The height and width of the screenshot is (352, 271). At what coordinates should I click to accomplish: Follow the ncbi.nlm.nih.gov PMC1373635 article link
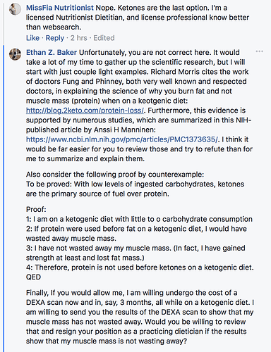pyautogui.click(x=122, y=139)
